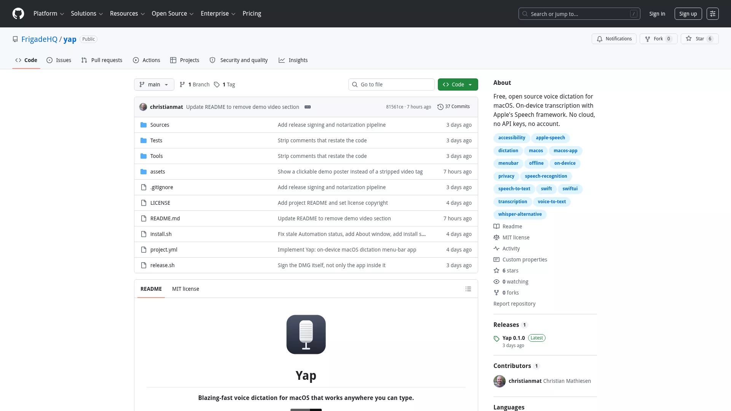Click the Readme link in About sidebar
731x411 pixels.
coord(508,226)
